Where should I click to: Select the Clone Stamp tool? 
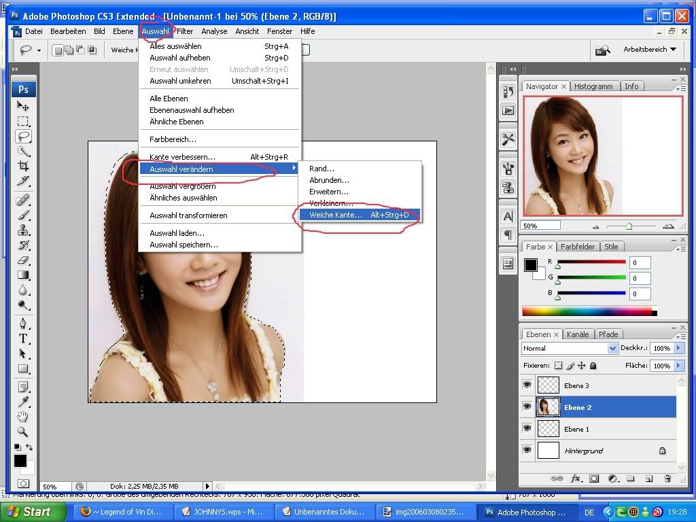(23, 230)
